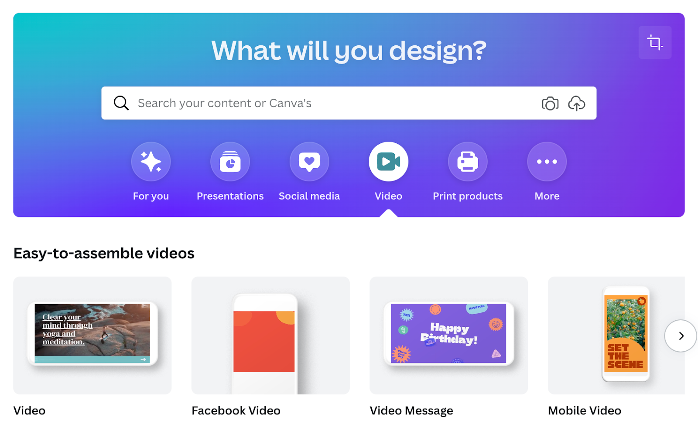Open the Social media heart icon
The image size is (698, 427).
[309, 162]
